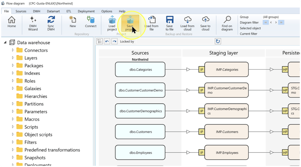Select the dbo.Customers source node

(x=140, y=132)
